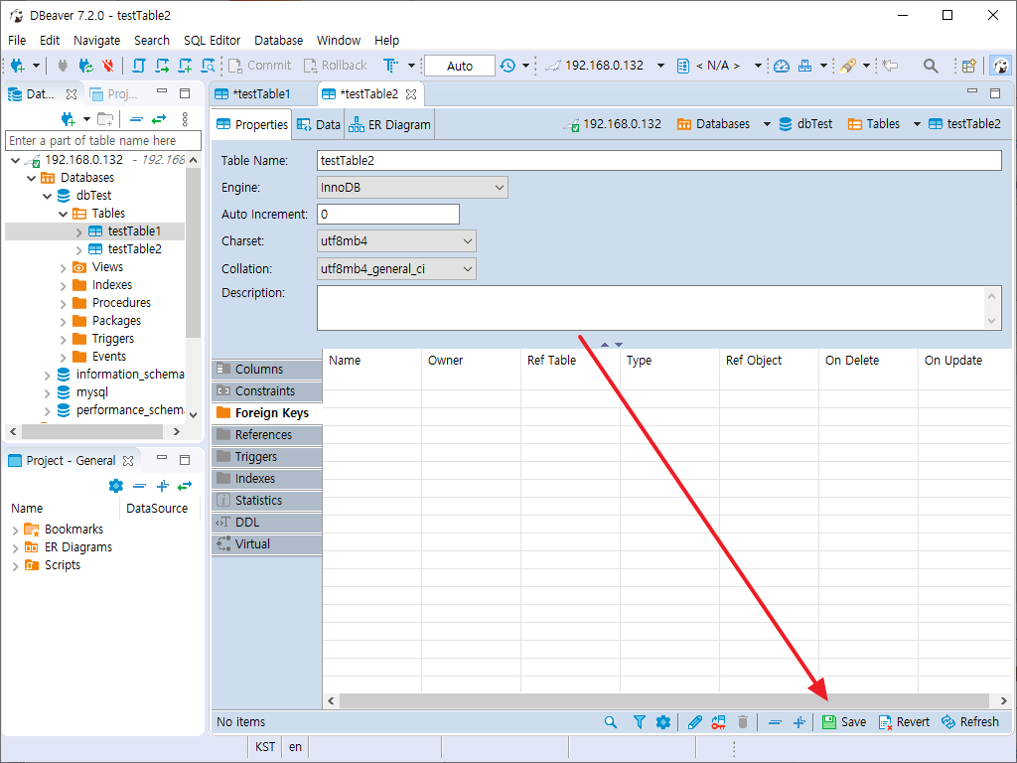Toggle Link with editor in Project panel

point(185,485)
